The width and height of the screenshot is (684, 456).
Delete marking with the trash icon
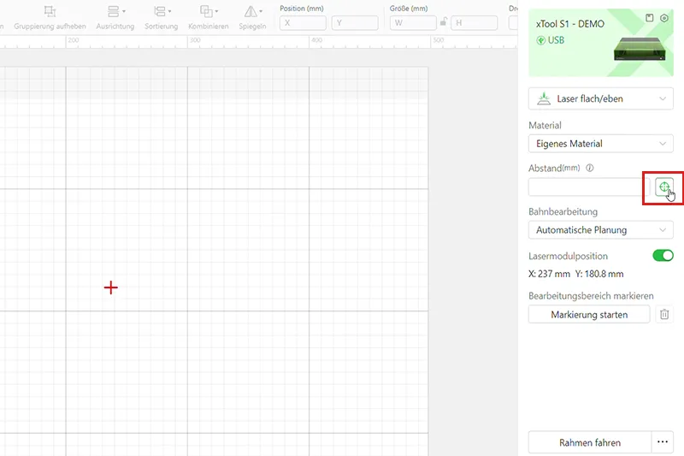[x=664, y=314]
